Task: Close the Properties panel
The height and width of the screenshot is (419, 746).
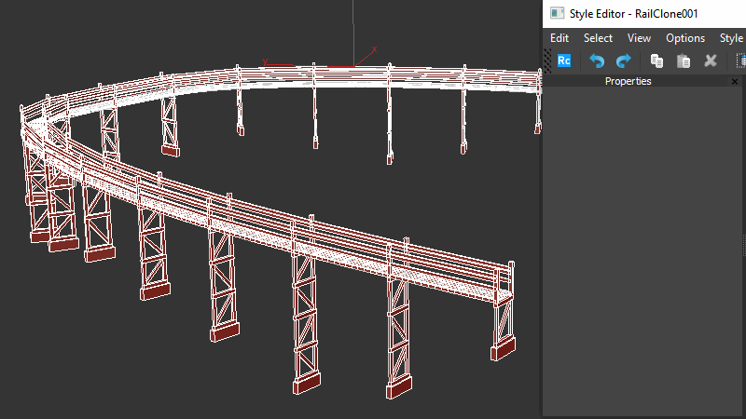Action: click(x=735, y=82)
